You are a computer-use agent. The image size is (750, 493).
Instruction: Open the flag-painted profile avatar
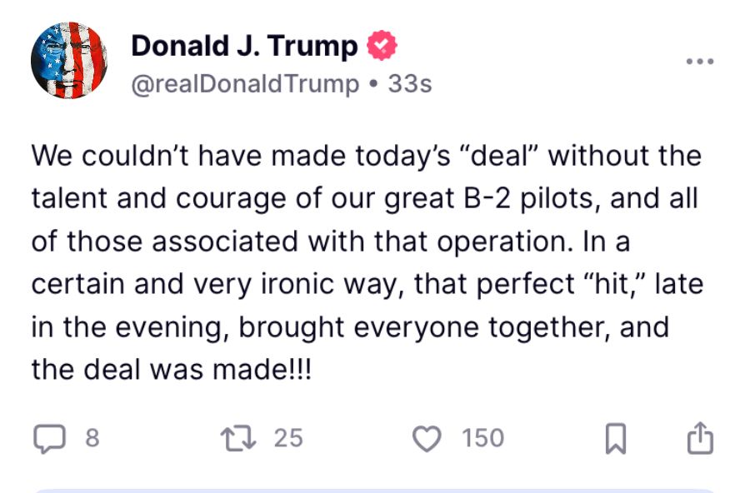point(68,61)
